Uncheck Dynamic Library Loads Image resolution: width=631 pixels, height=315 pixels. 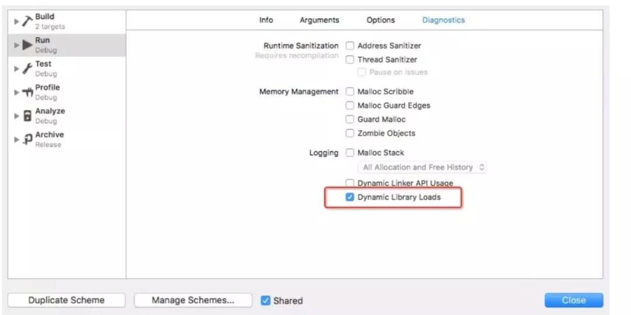350,197
